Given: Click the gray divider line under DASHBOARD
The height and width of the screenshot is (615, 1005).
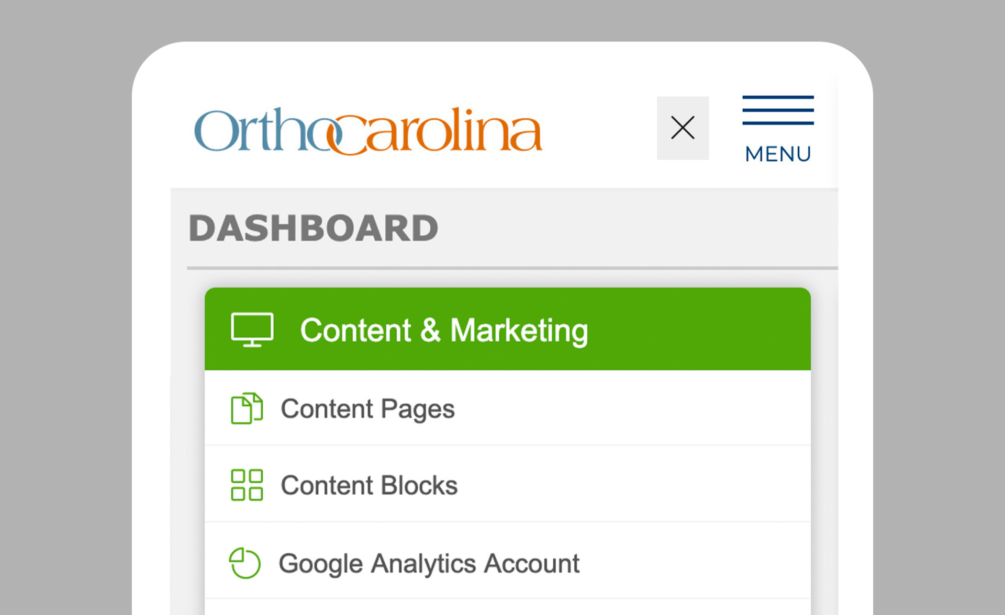Looking at the screenshot, I should pyautogui.click(x=512, y=268).
